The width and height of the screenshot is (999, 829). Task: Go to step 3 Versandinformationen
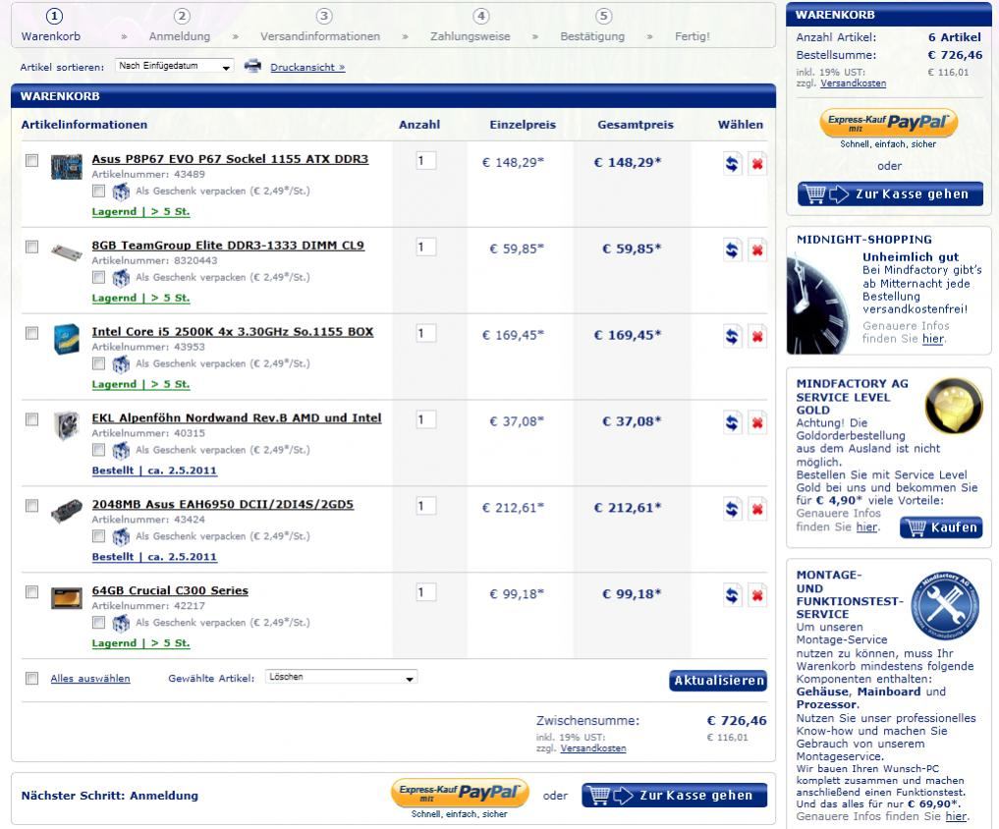[320, 27]
